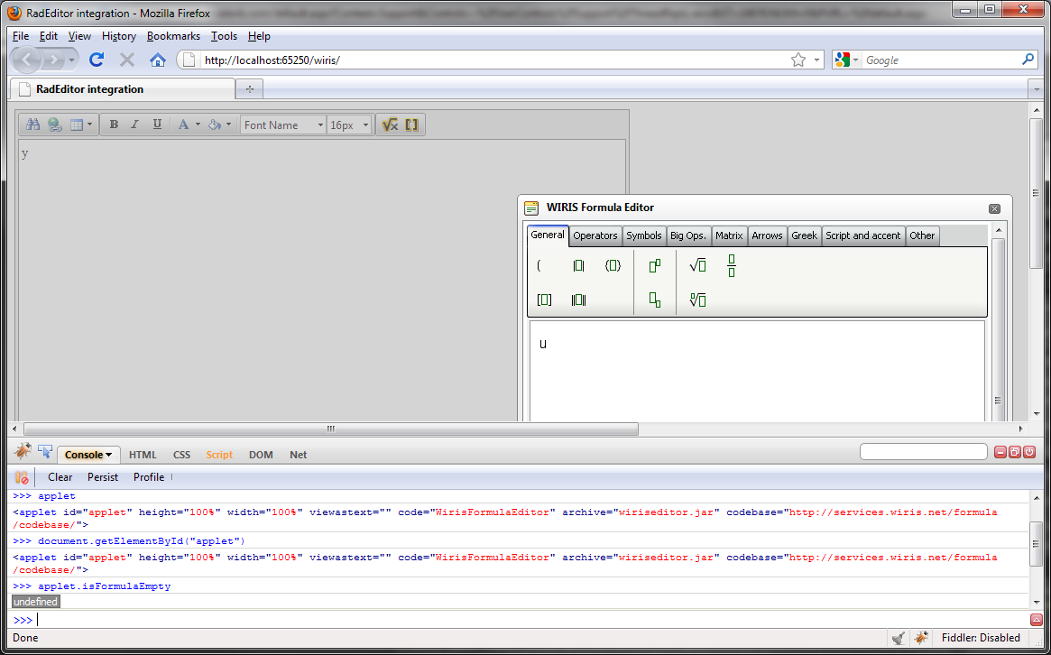Click the Google search magnifier icon

pos(1028,60)
